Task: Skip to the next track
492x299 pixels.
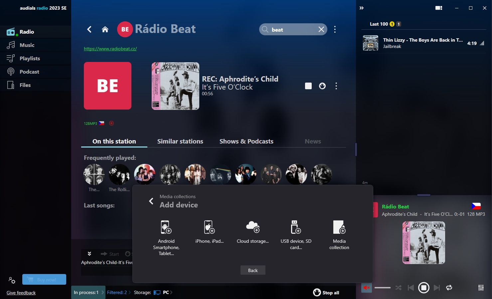Action: [437, 288]
